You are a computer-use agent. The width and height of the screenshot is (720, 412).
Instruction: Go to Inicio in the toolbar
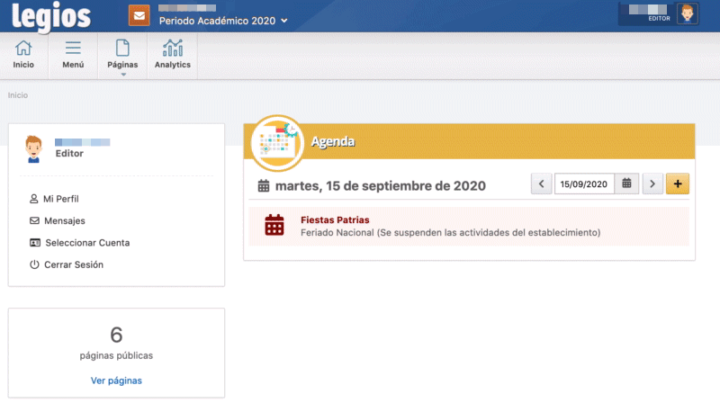point(23,55)
